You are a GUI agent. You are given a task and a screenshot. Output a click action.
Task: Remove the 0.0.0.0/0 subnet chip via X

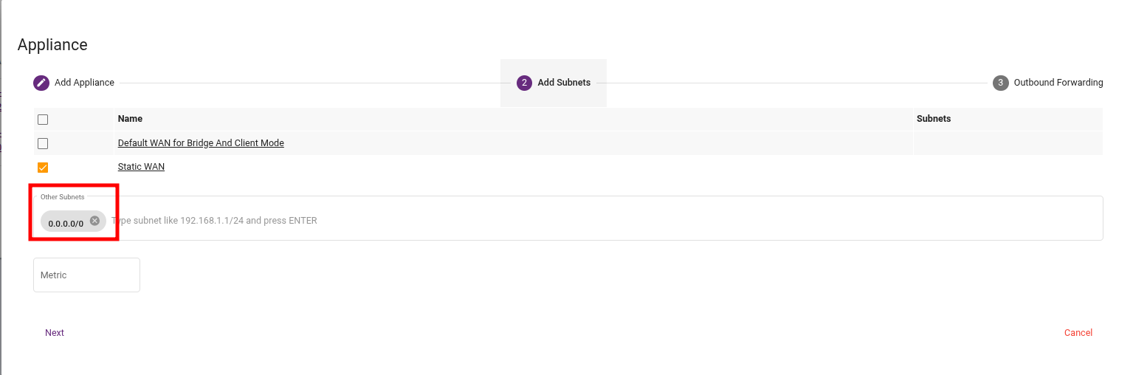[x=94, y=221]
